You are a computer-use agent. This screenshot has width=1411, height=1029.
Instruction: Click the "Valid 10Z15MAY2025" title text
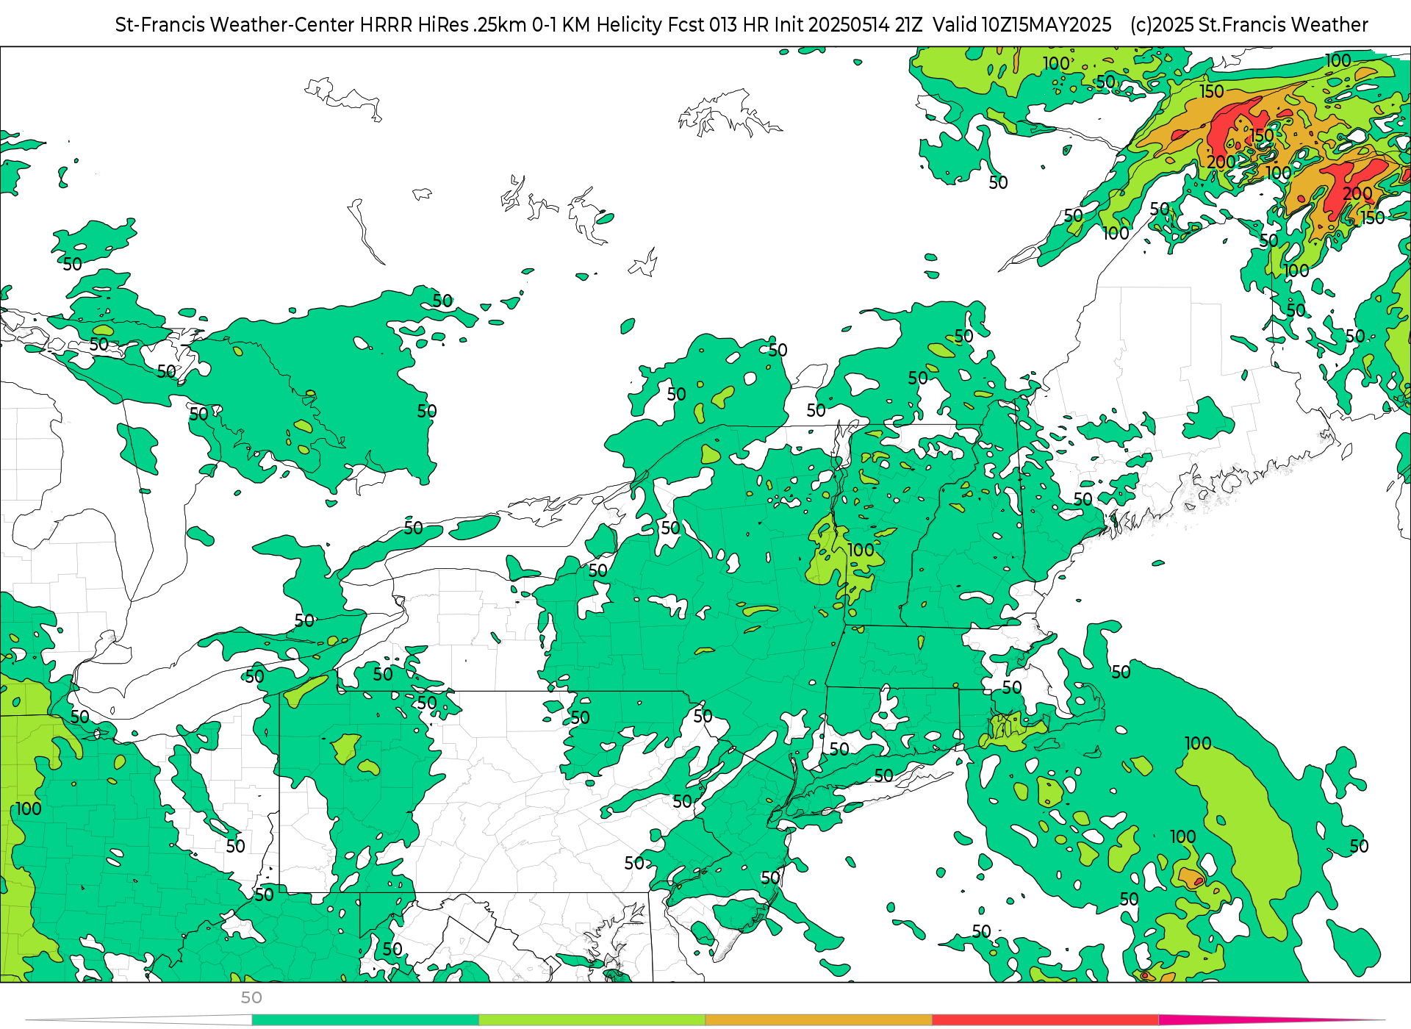click(x=1022, y=25)
